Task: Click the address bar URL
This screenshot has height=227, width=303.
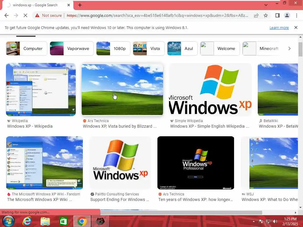Action: pos(157,15)
